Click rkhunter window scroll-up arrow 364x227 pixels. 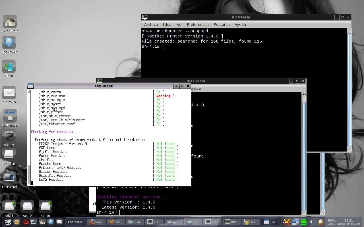click(29, 92)
